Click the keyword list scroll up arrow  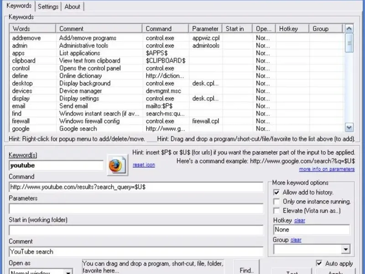click(x=349, y=29)
